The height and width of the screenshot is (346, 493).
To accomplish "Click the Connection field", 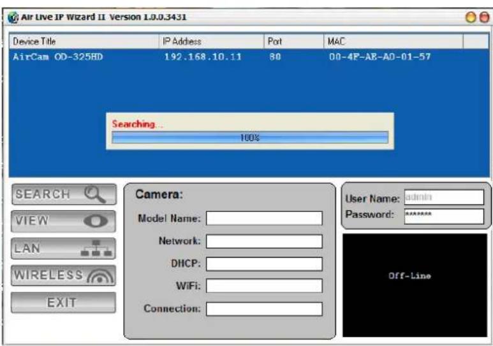I will coord(264,309).
